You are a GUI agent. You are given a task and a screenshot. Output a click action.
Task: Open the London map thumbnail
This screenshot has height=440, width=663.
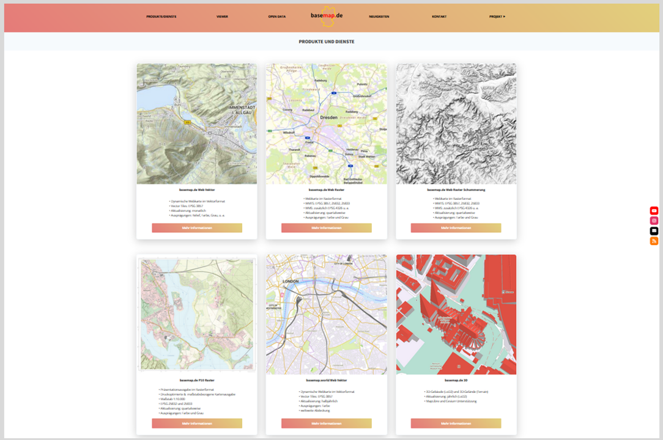coord(327,315)
